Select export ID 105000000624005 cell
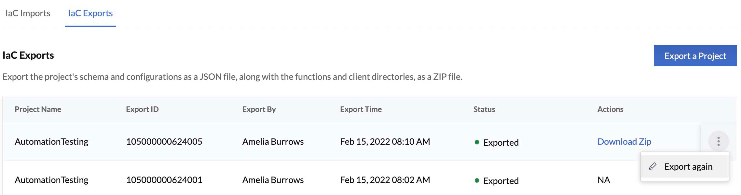741x195 pixels. pyautogui.click(x=164, y=141)
